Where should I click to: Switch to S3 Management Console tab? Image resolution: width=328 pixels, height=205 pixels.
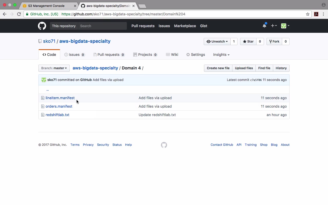46,6
